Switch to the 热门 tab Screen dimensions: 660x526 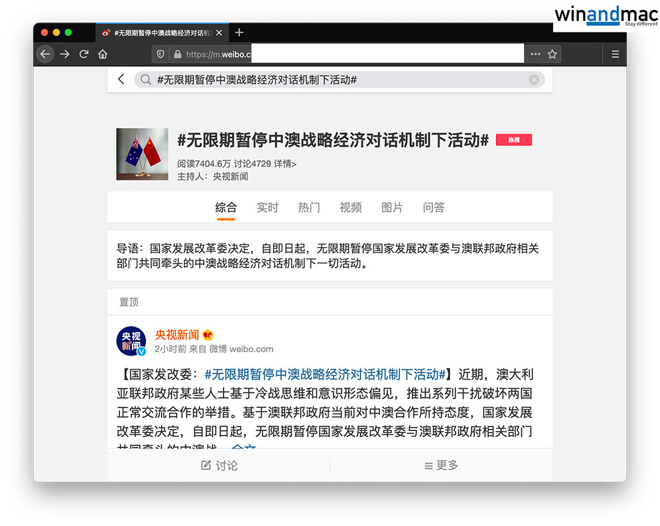(x=309, y=207)
